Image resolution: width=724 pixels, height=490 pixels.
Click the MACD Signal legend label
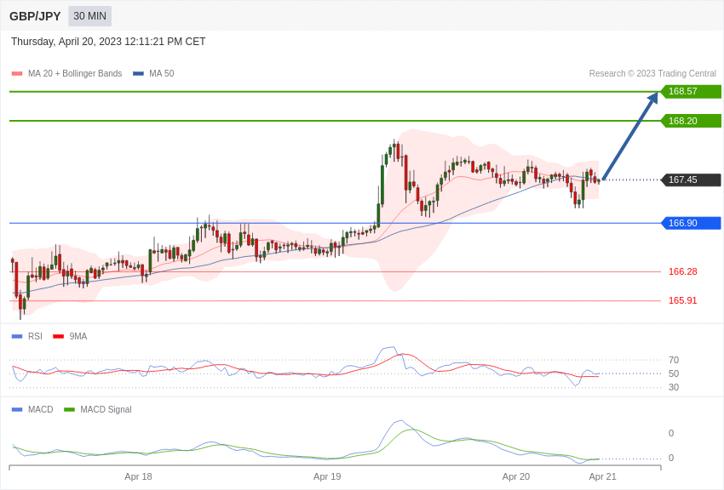click(106, 409)
